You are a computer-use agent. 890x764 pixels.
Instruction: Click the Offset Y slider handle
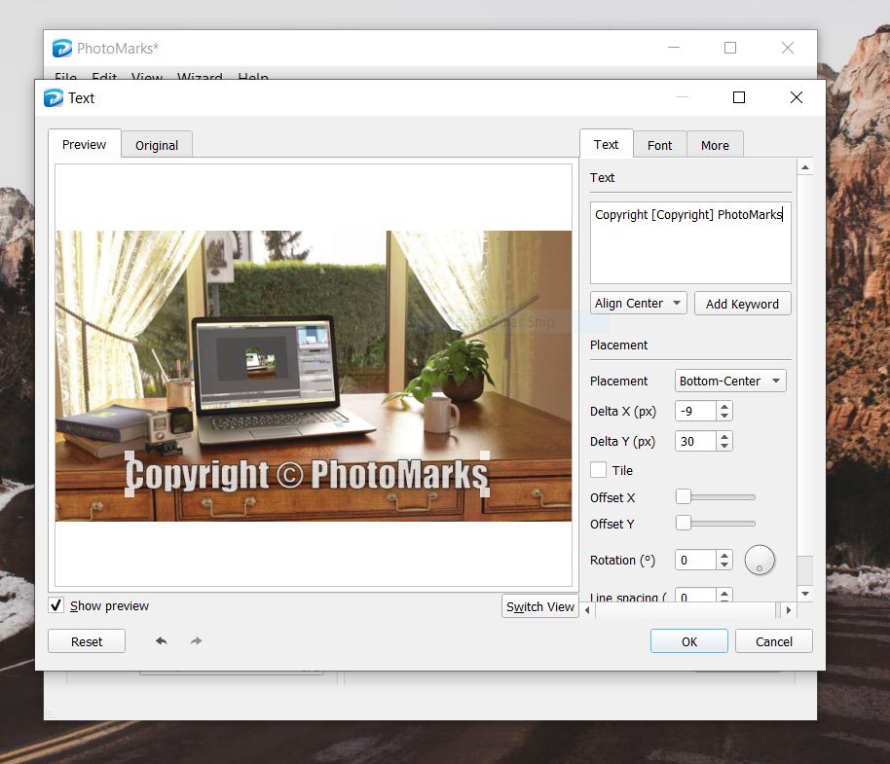tap(684, 523)
